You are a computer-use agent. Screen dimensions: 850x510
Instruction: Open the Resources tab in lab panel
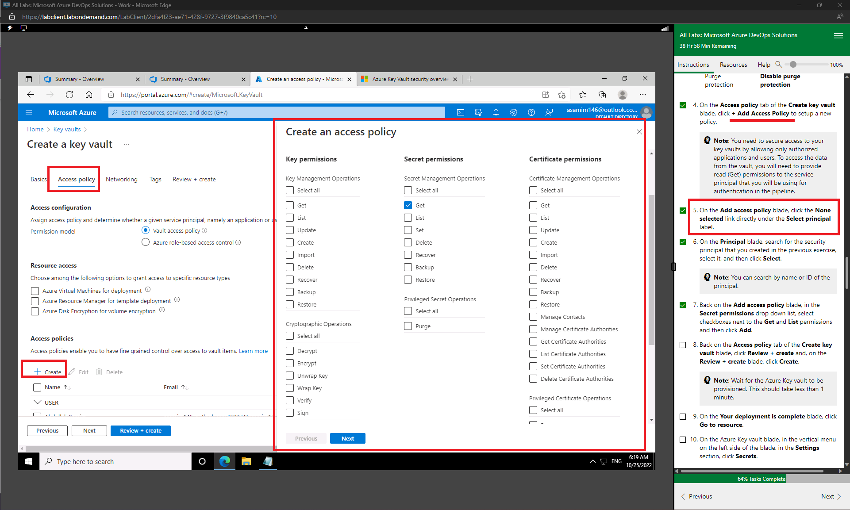733,65
